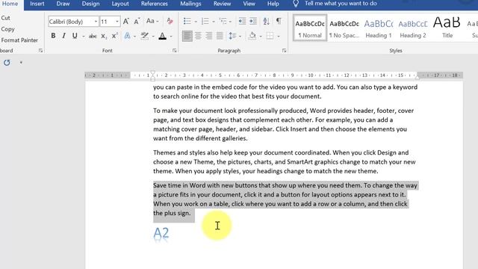Customize Quick Access Toolbar dropdown
Screen dimensions: 478x269
21,63
